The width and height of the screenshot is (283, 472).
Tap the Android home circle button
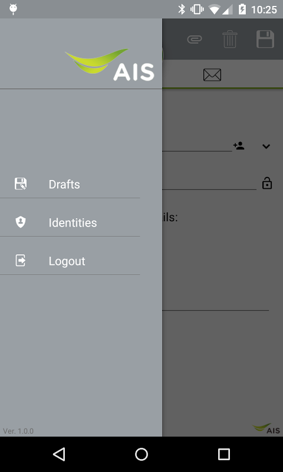pyautogui.click(x=141, y=454)
